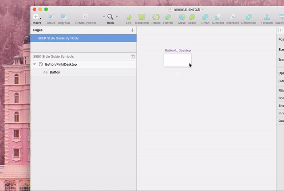Click the Aa text icon beside Button
This screenshot has height=191, width=284.
pyautogui.click(x=45, y=72)
